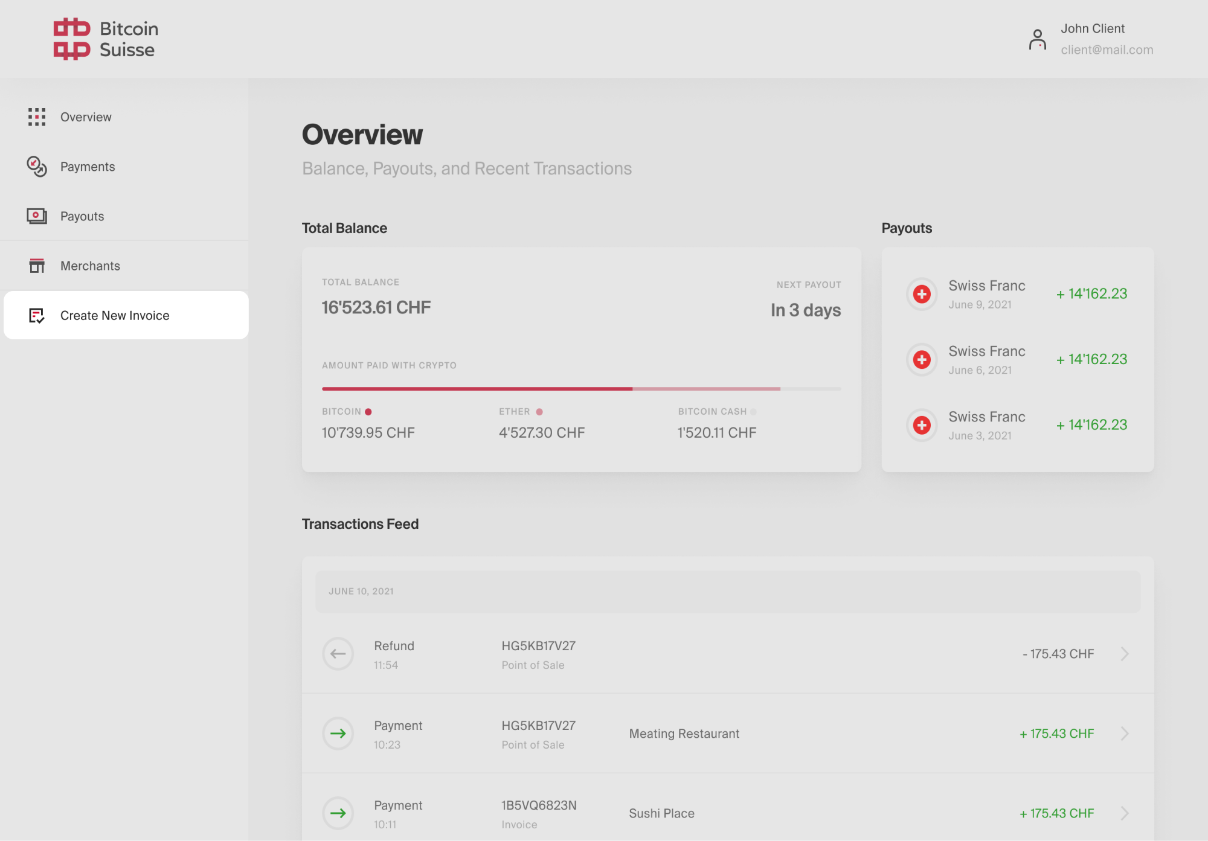The image size is (1208, 841).
Task: Expand the Sushi Place invoice row chevron
Action: click(1125, 813)
